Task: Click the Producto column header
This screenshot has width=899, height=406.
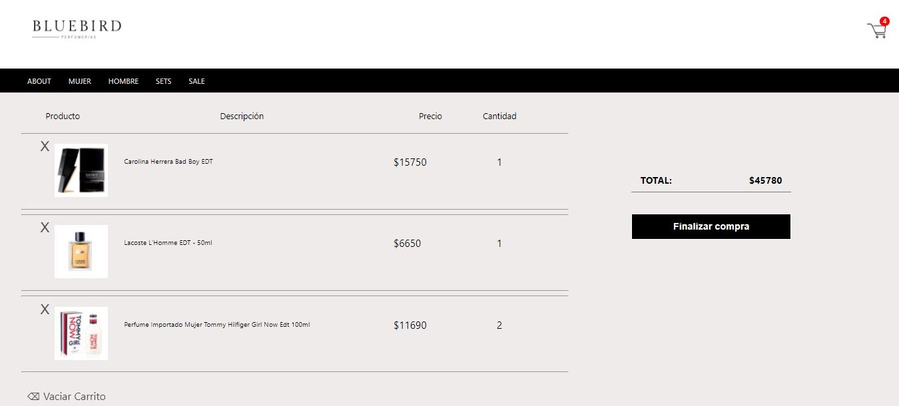Action: click(x=63, y=116)
